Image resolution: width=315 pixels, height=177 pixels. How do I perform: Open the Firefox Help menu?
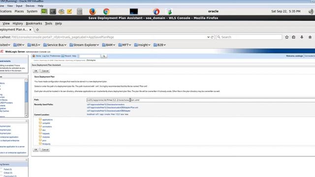pyautogui.click(x=59, y=24)
